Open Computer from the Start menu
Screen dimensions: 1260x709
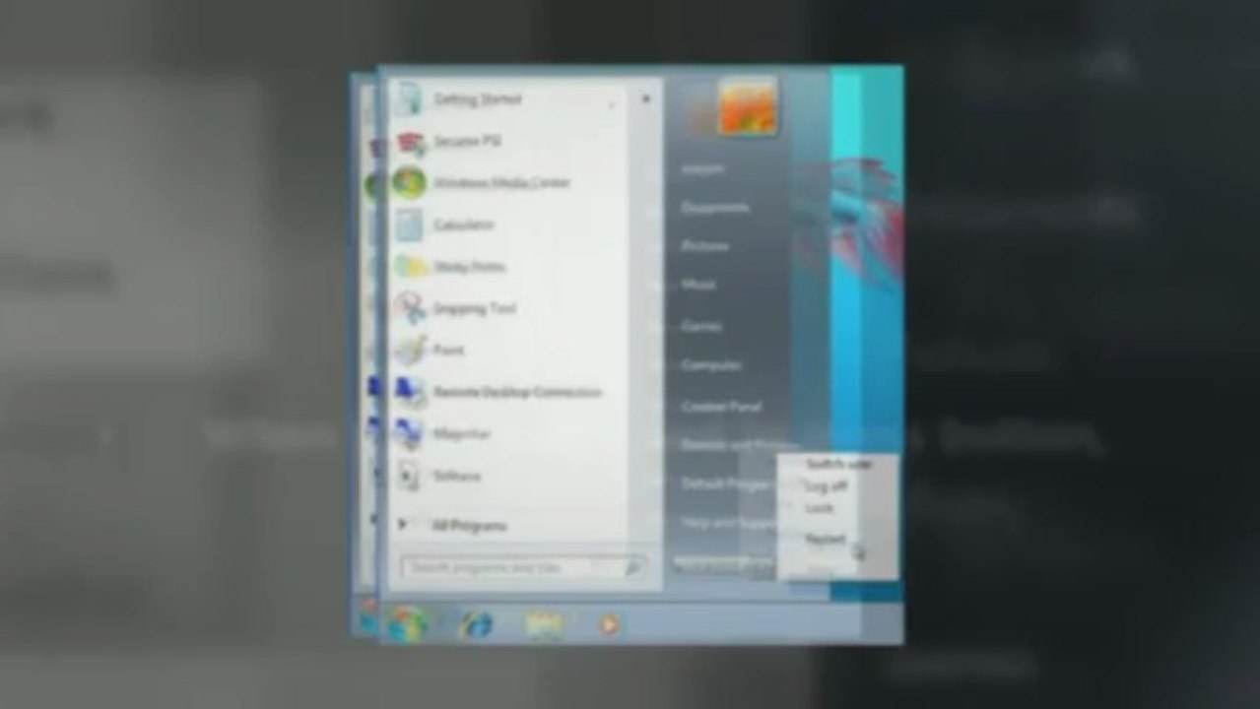click(x=711, y=365)
